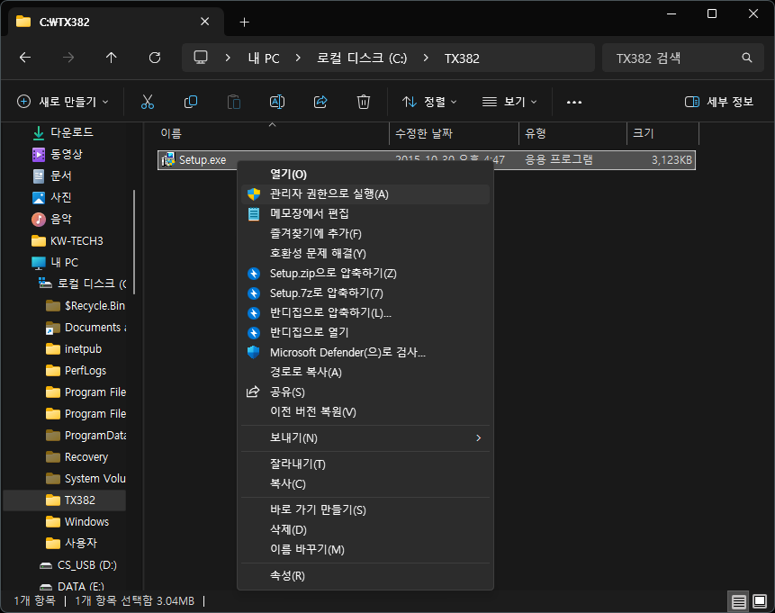Choose 잘라내기(T) in context menu
The height and width of the screenshot is (613, 775).
pos(365,464)
